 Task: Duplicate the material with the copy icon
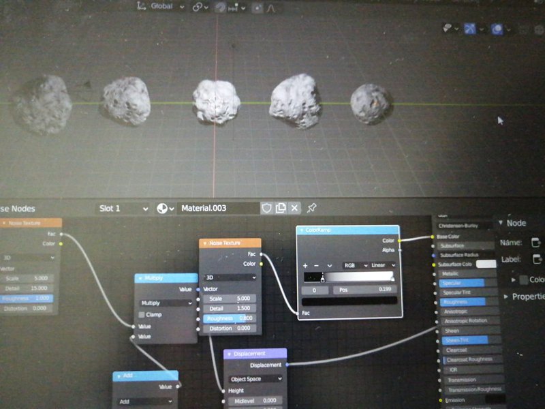coord(280,208)
